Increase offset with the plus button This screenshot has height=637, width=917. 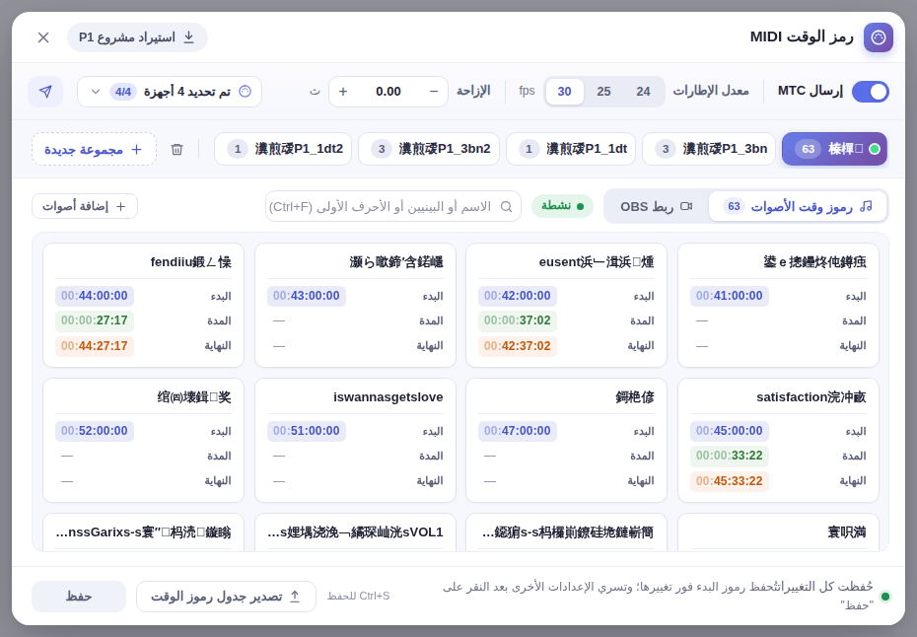[343, 92]
